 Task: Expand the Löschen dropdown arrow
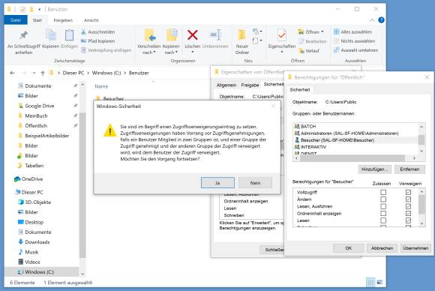click(193, 52)
